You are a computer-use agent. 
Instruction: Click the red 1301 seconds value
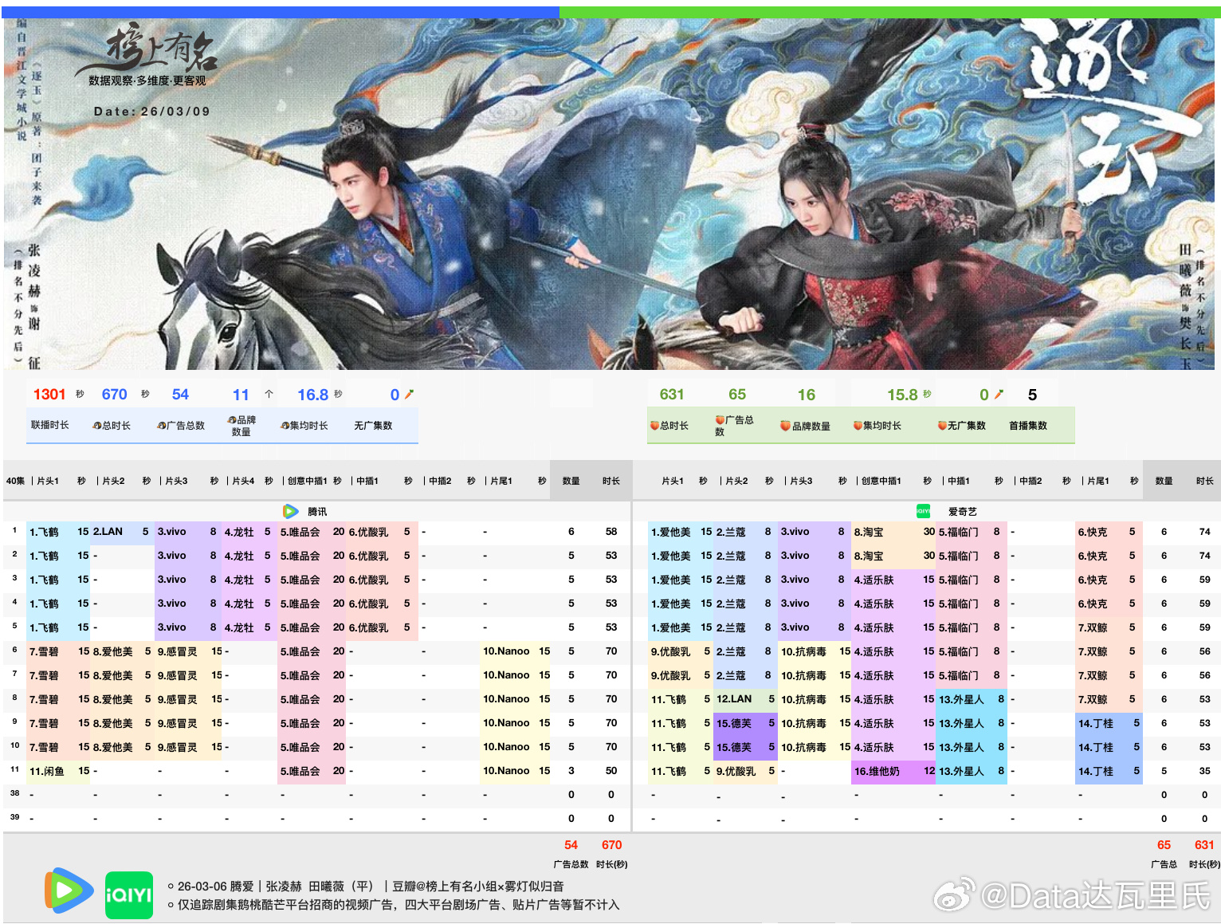click(49, 395)
